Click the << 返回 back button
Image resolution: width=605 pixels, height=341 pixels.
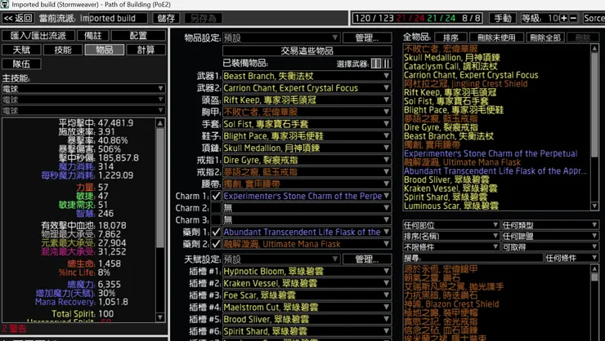[x=18, y=18]
